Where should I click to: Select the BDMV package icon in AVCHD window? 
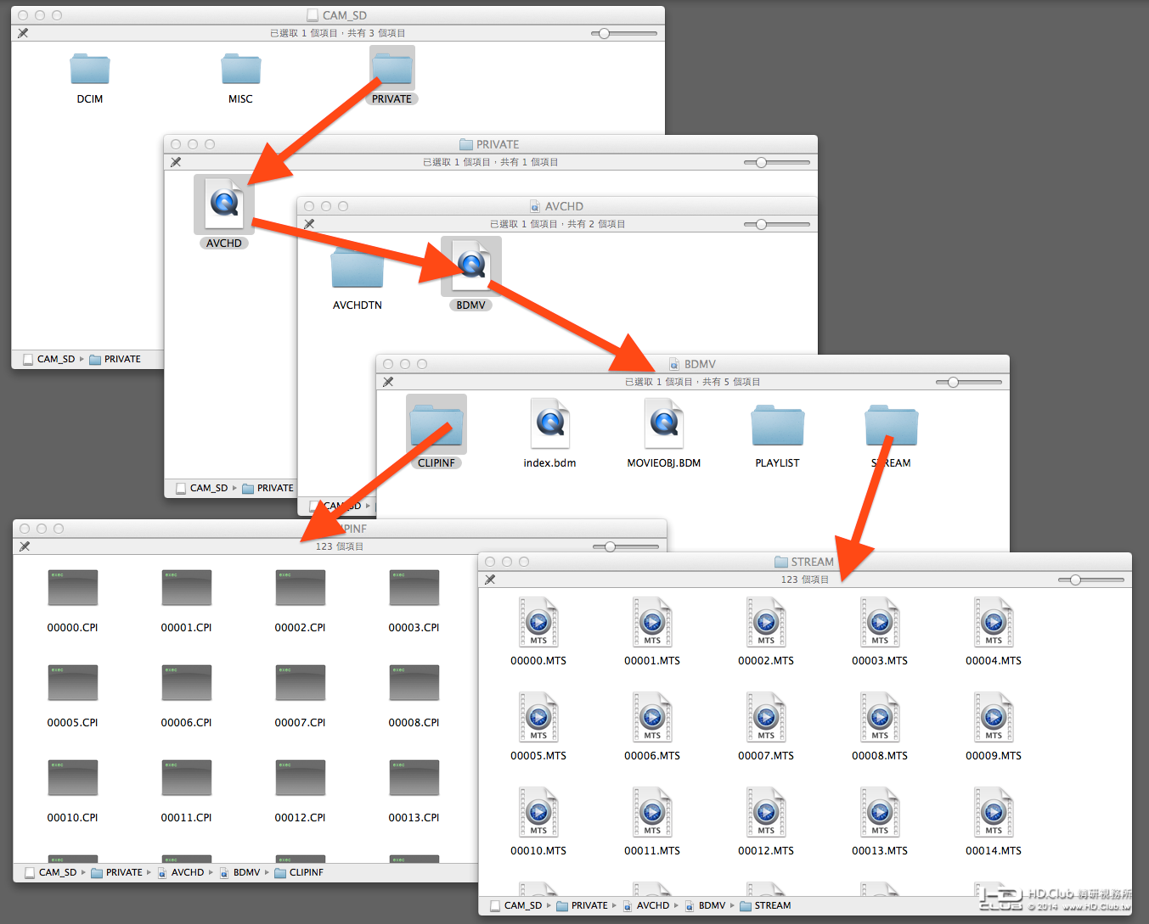471,266
